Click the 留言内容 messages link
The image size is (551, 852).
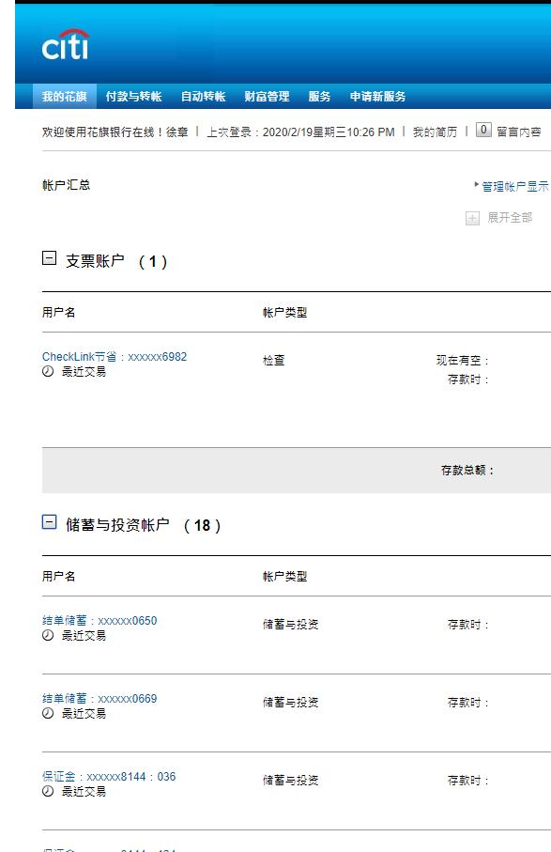point(519,132)
